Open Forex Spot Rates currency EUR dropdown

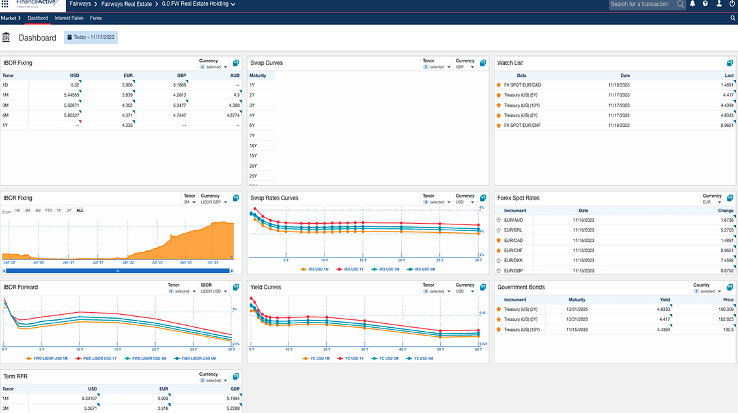click(713, 202)
